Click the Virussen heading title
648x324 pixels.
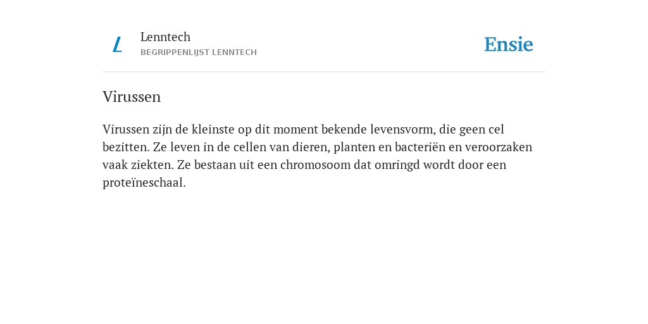pyautogui.click(x=132, y=97)
